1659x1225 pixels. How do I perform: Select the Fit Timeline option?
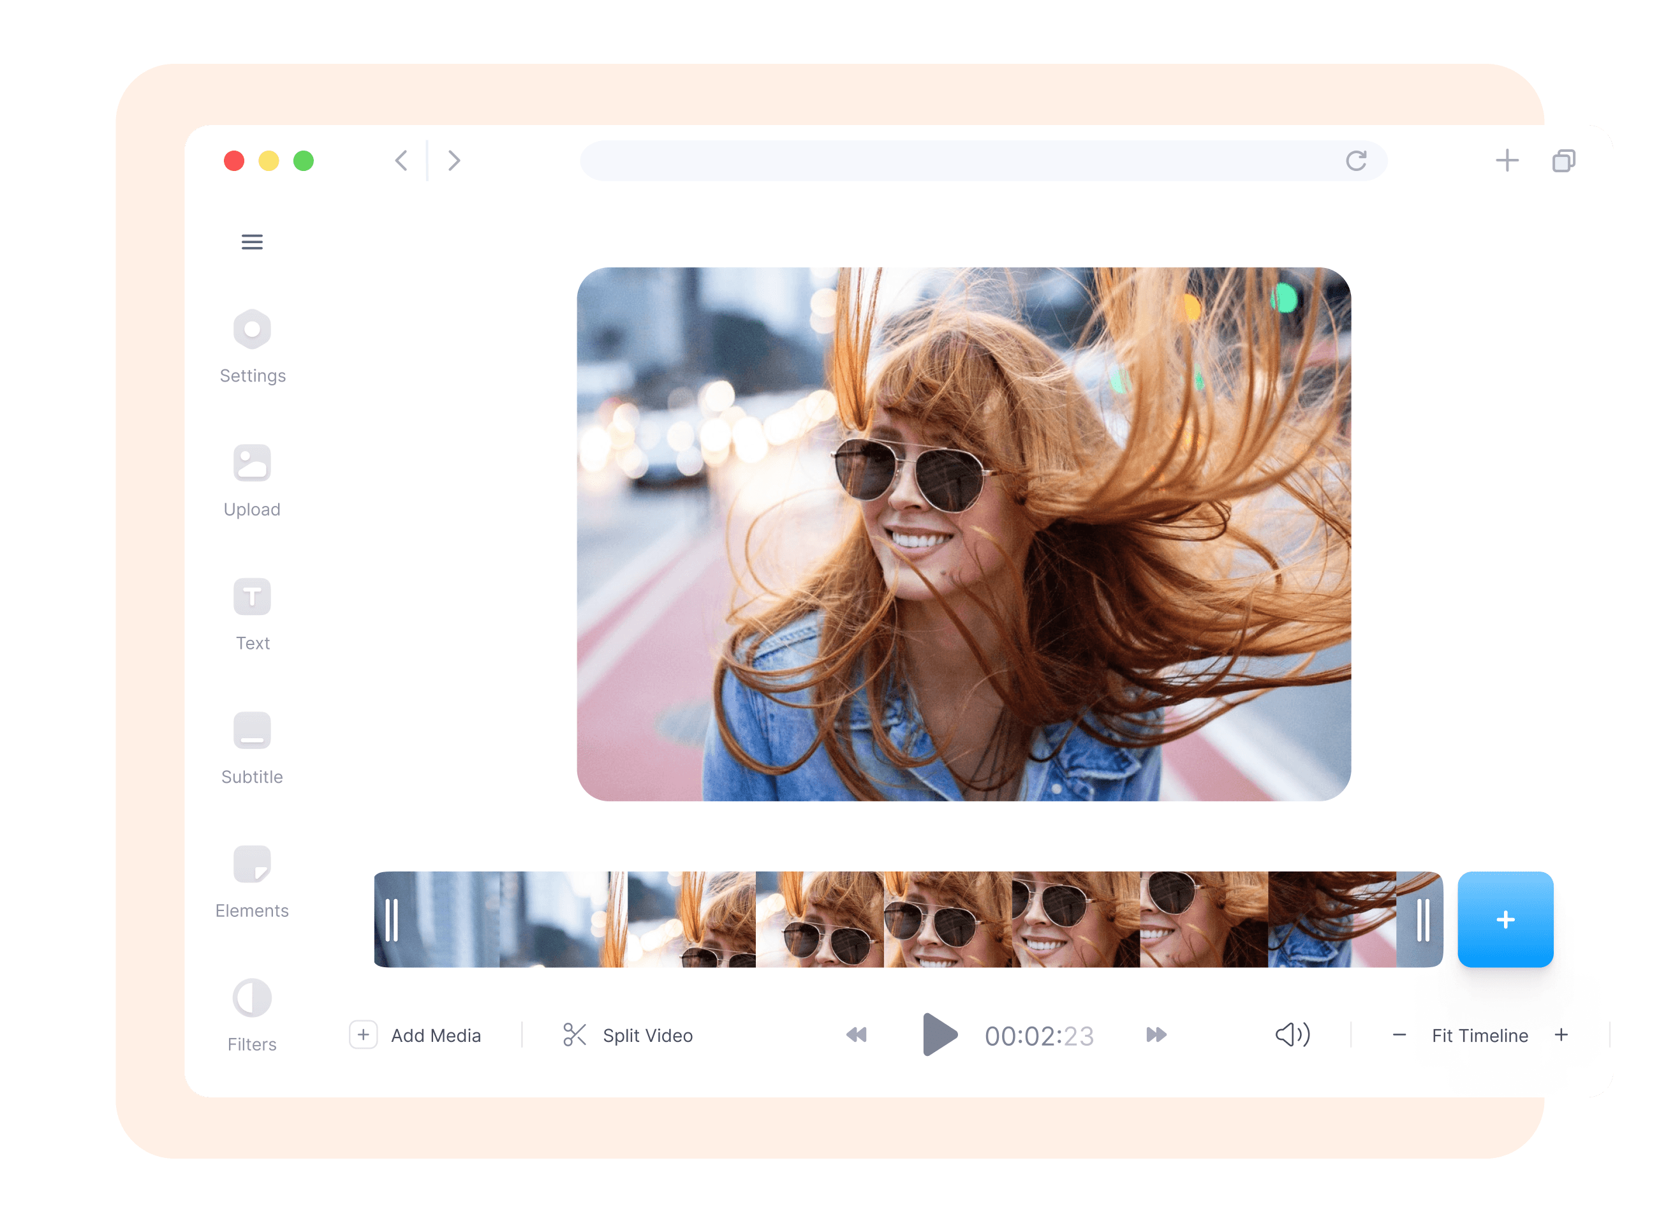pyautogui.click(x=1480, y=1035)
